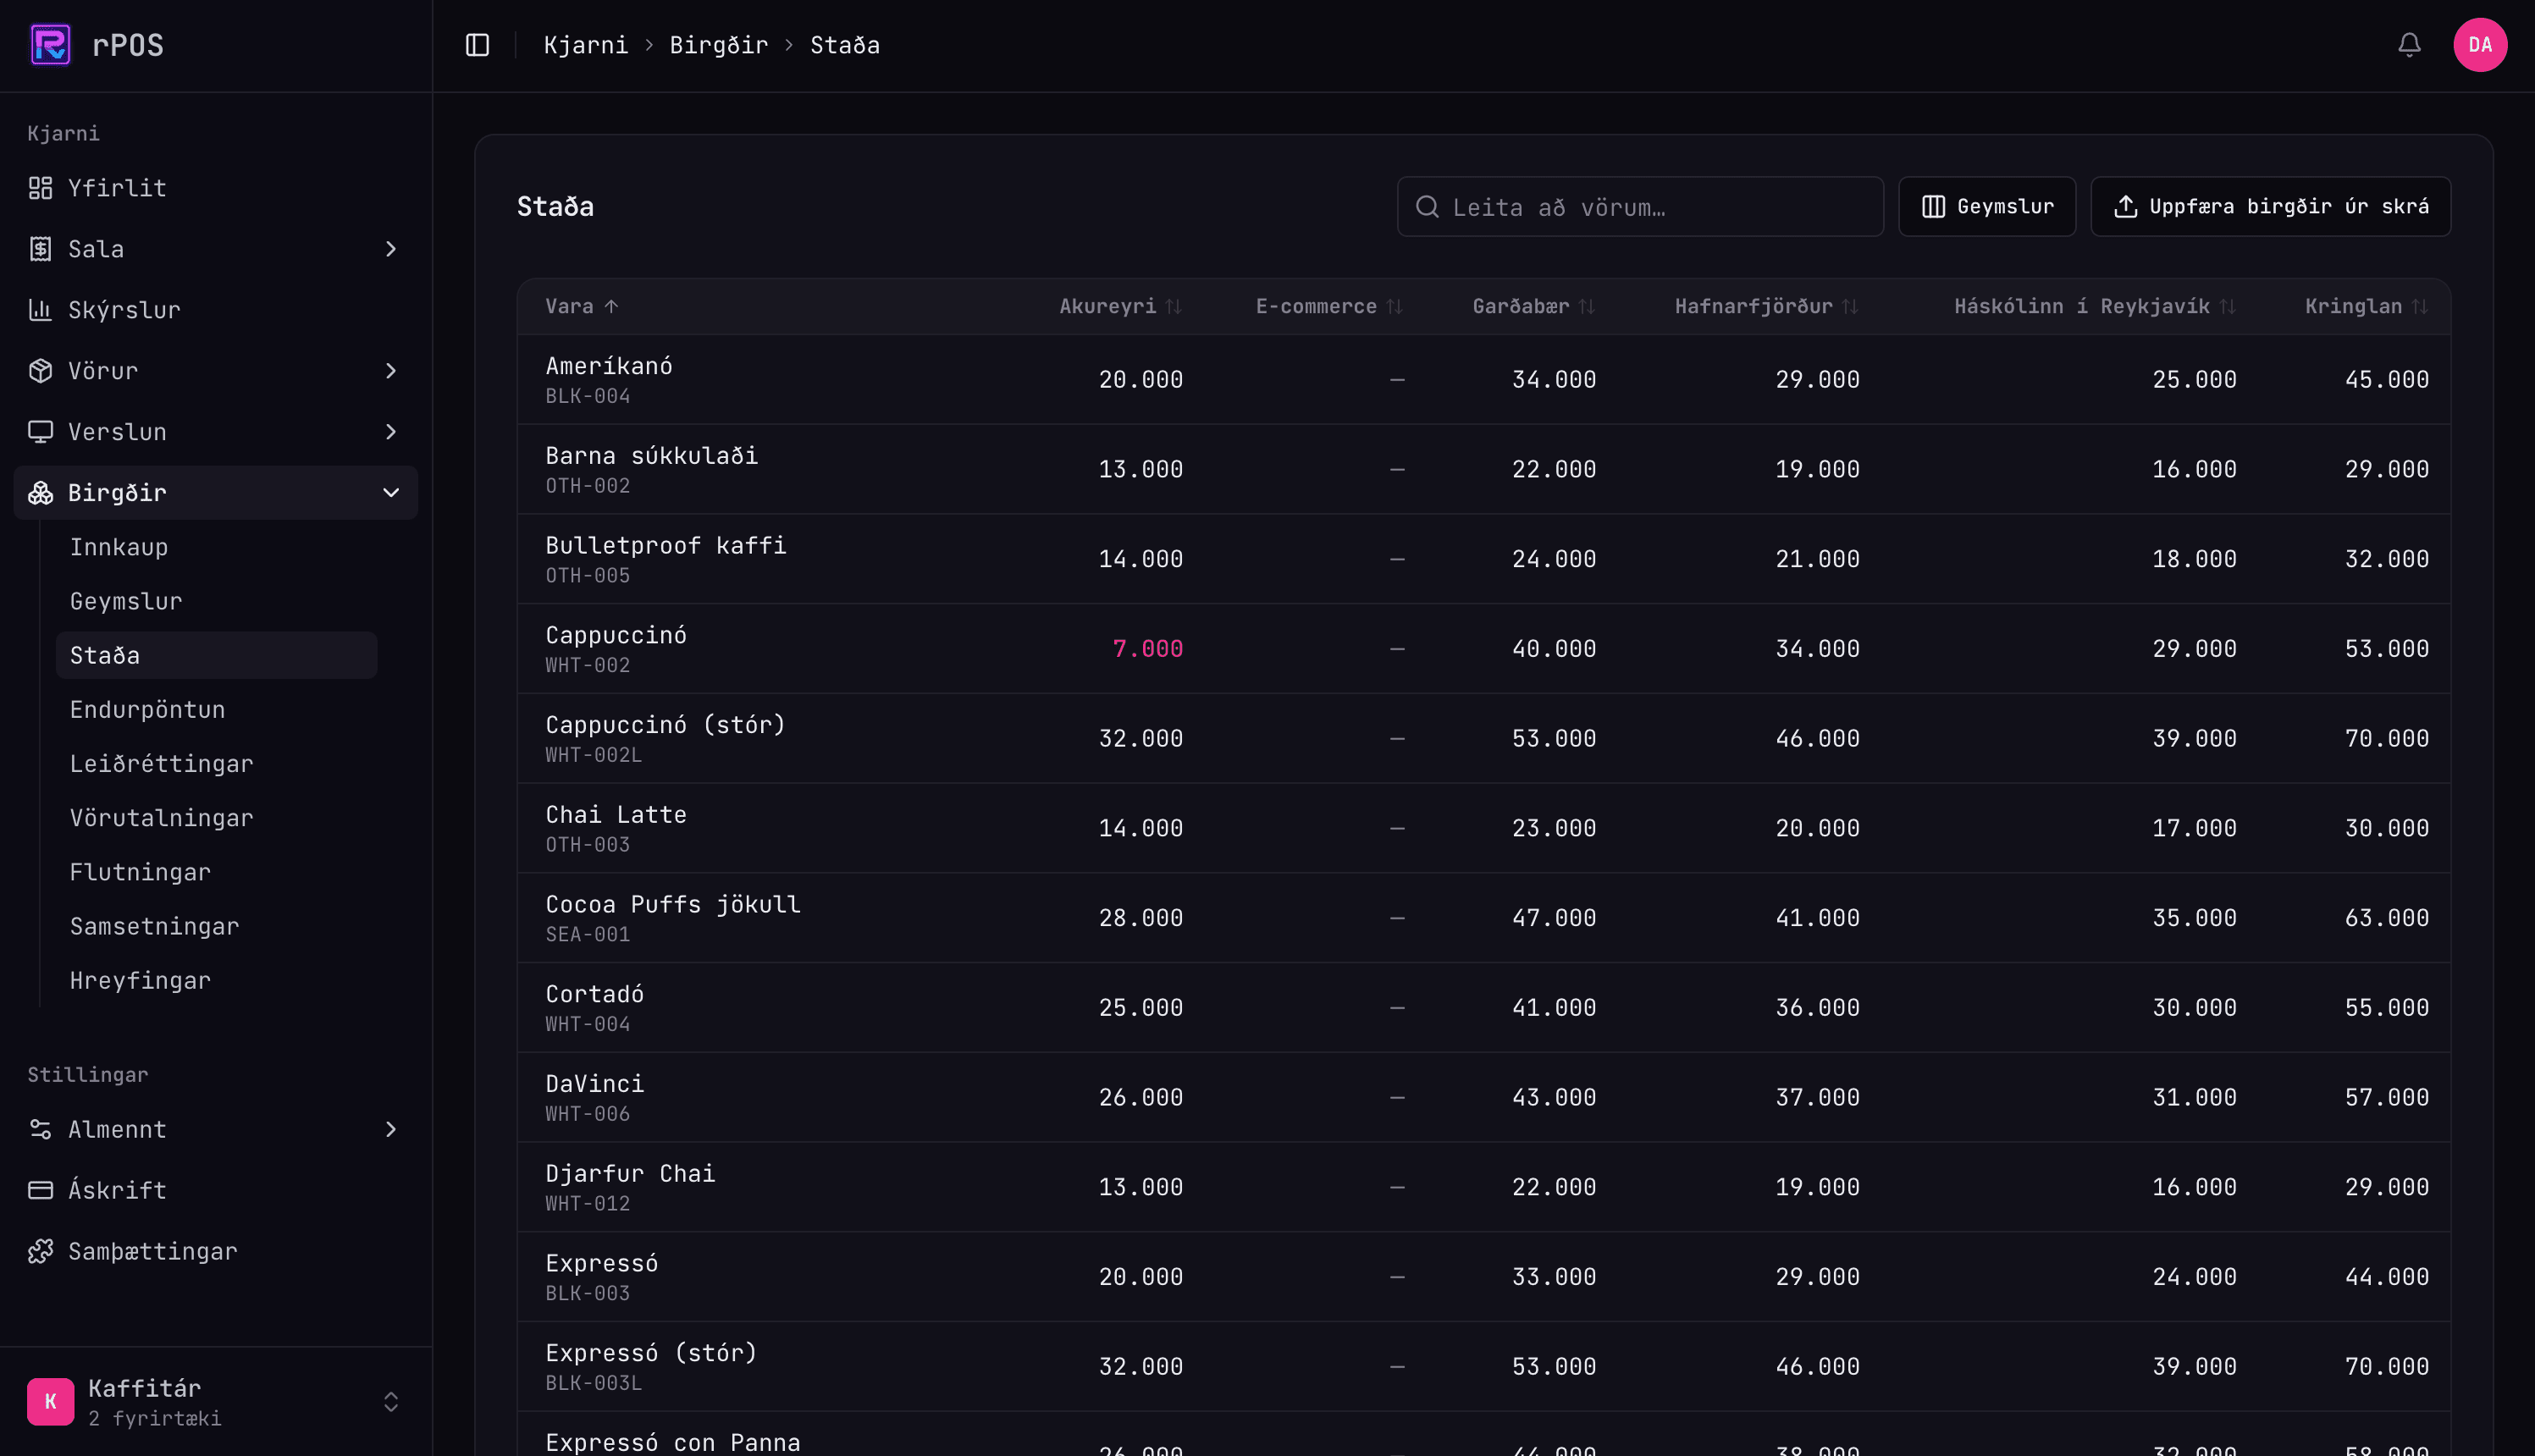Expand the Almennt settings chevron
This screenshot has height=1456, width=2535.
click(391, 1129)
